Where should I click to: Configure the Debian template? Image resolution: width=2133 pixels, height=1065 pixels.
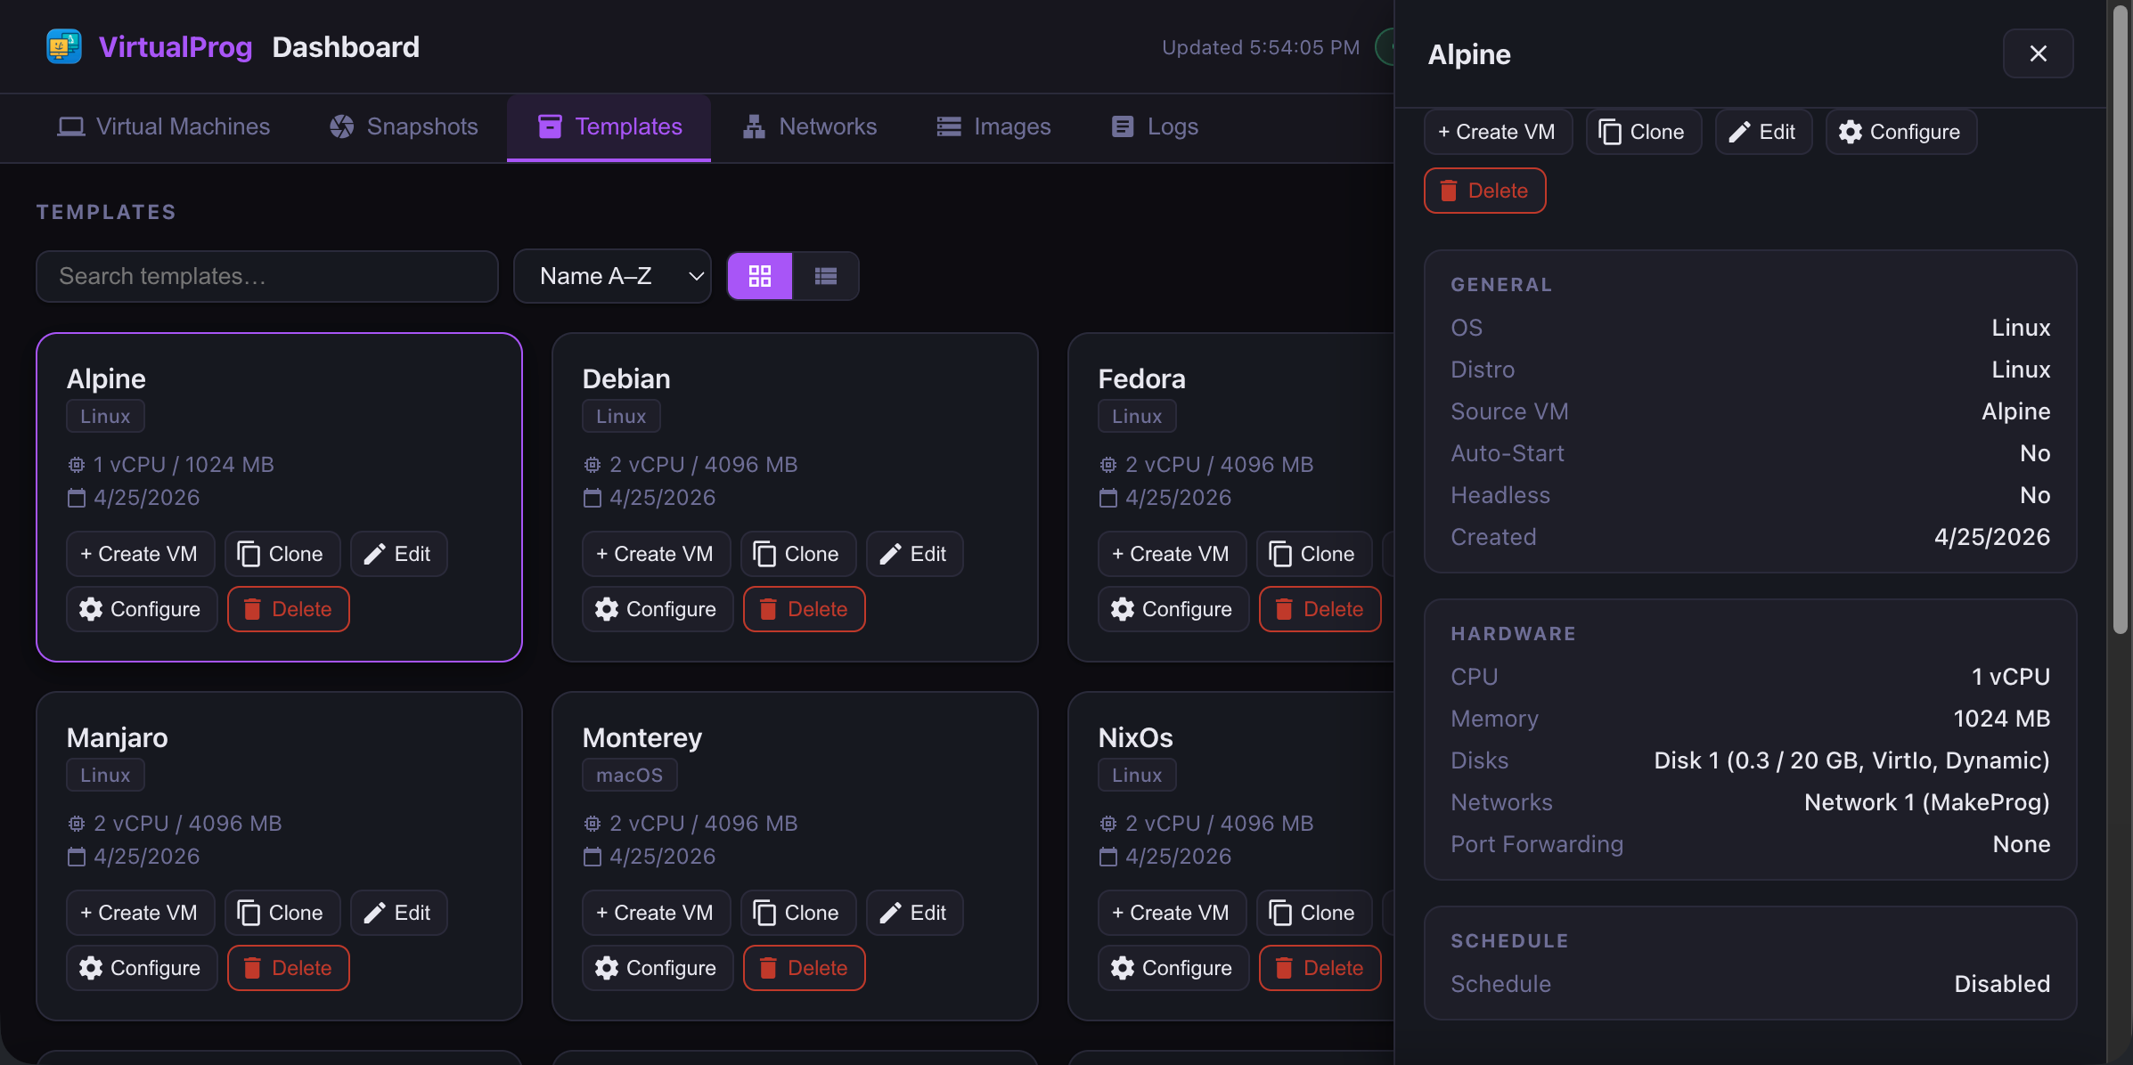click(x=658, y=609)
